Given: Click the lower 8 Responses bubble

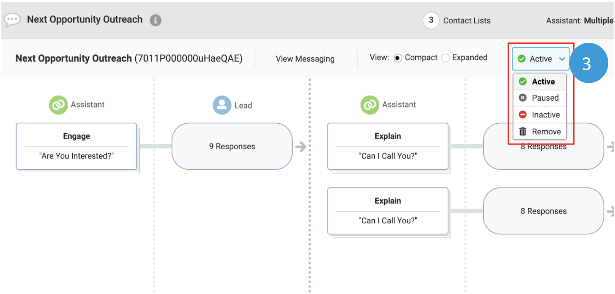Looking at the screenshot, I should (543, 211).
